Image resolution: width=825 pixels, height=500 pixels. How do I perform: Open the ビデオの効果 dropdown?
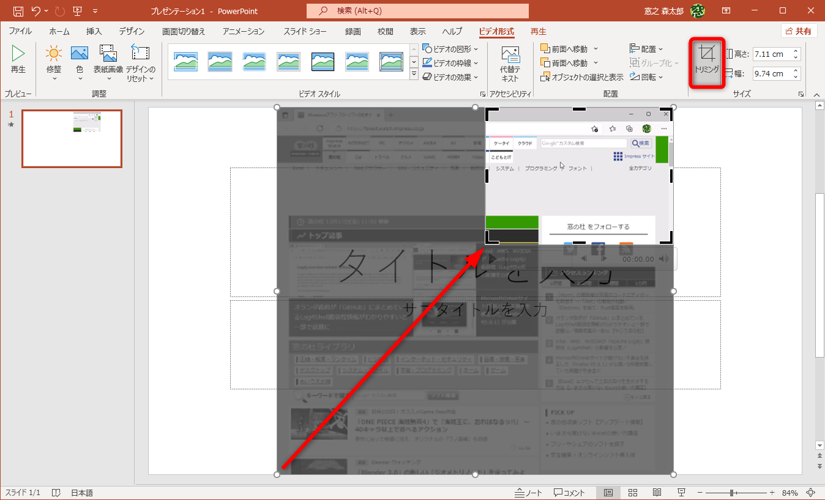coord(451,77)
